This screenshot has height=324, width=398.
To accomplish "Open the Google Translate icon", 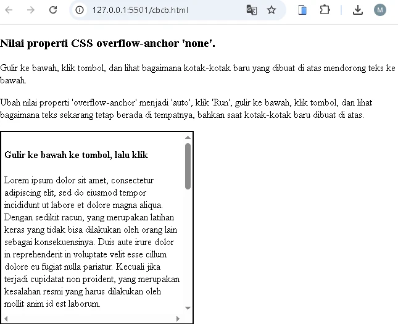I will [252, 10].
